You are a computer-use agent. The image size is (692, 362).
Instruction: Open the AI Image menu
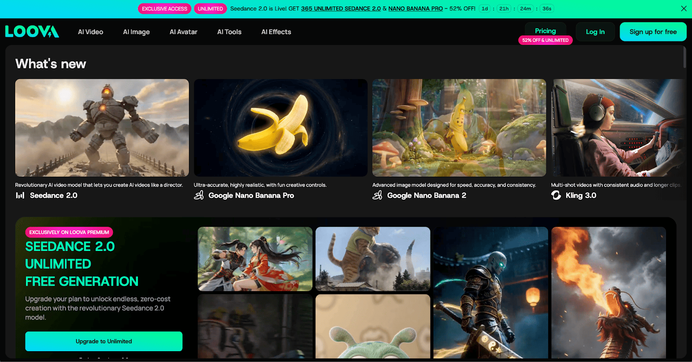(136, 32)
